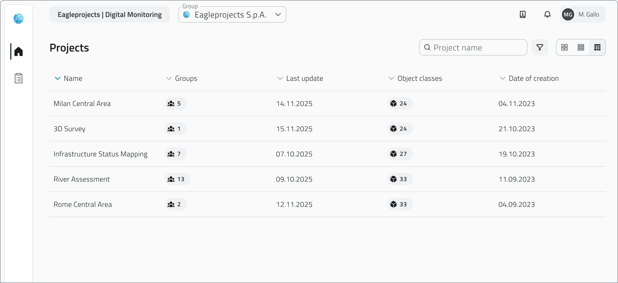Select the table view toggle
Viewport: 618px width, 283px height.
click(597, 47)
